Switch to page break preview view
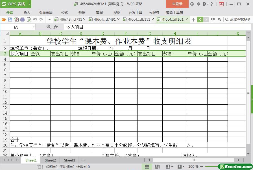Screen dimensions: 253x170 pyautogui.click(x=157, y=167)
